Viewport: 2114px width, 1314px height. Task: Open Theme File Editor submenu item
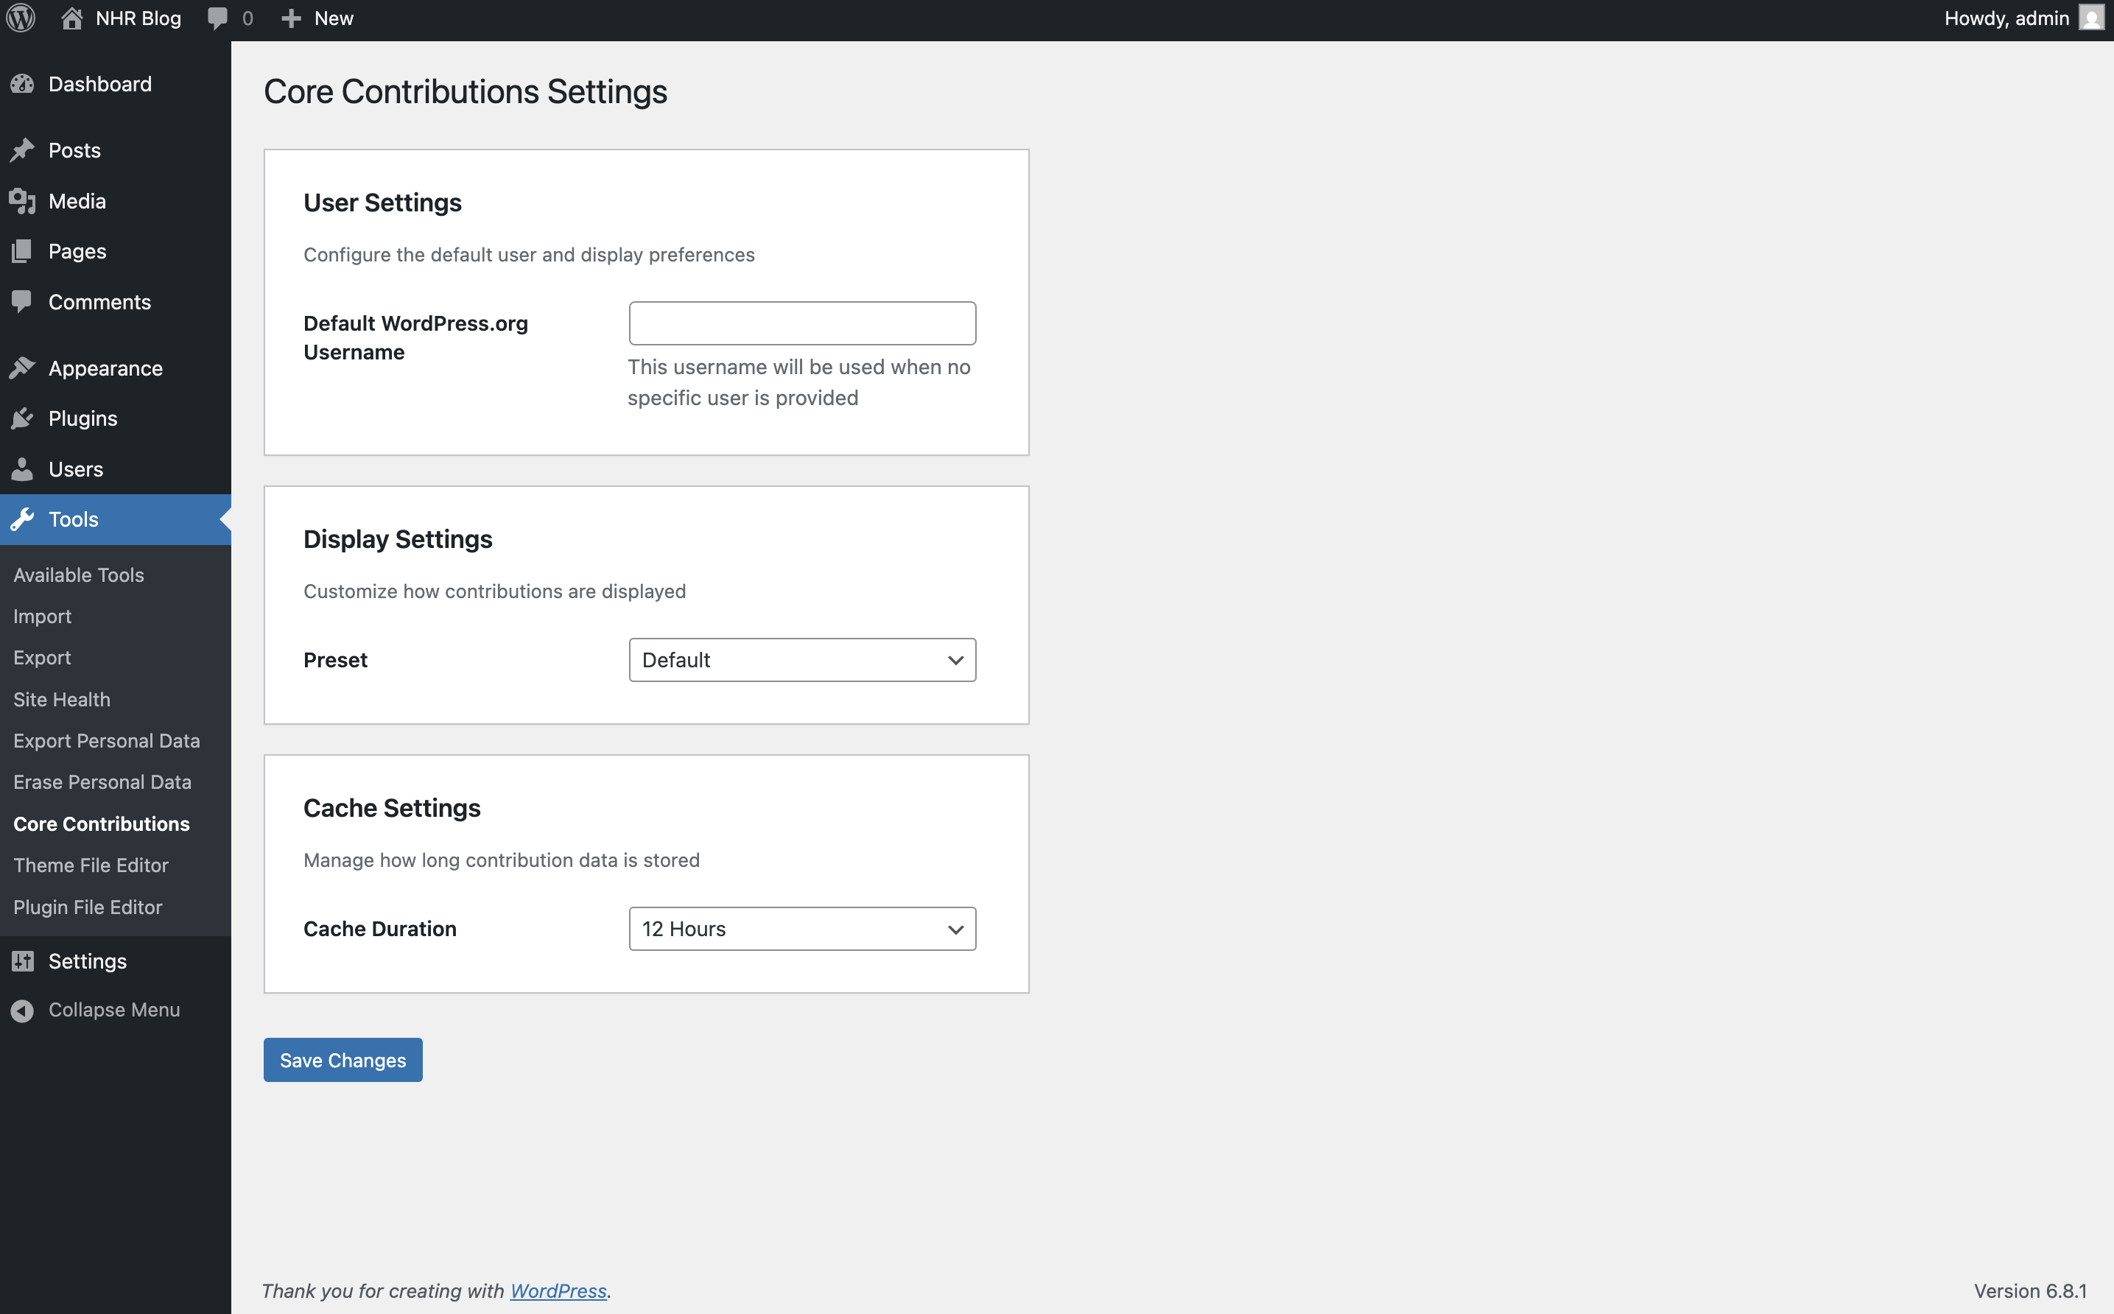tap(91, 865)
